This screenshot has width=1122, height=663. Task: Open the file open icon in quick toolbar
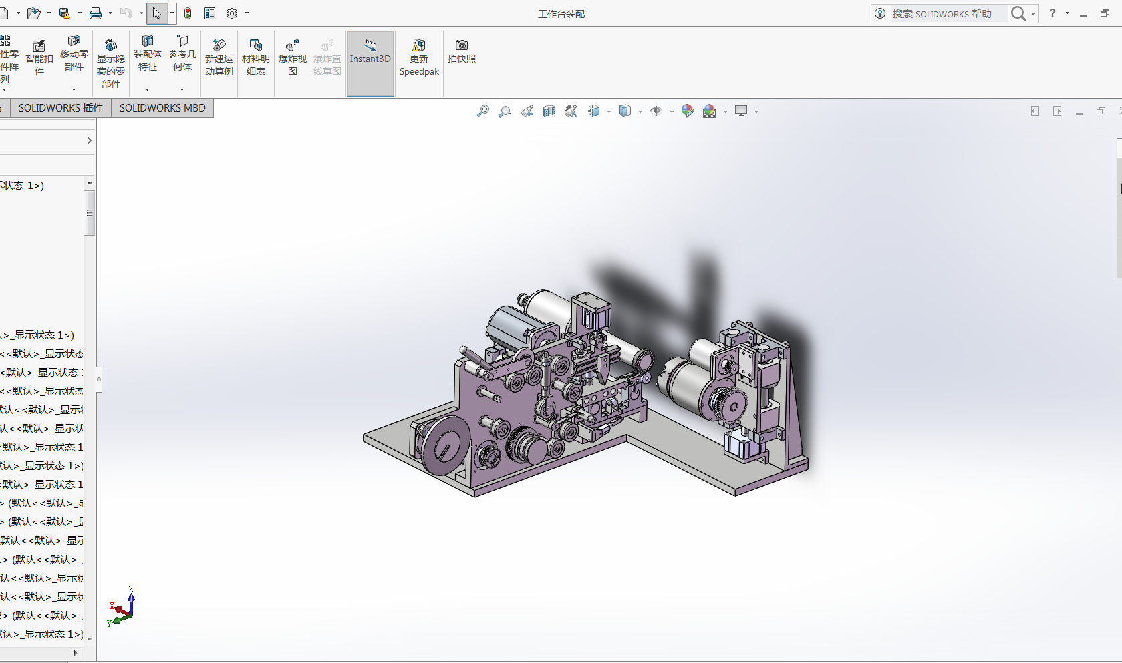tap(33, 13)
